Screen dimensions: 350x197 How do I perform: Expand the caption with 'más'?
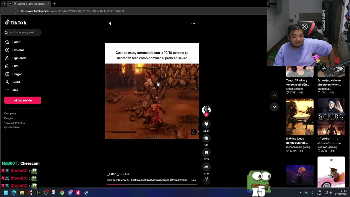[x=193, y=180]
